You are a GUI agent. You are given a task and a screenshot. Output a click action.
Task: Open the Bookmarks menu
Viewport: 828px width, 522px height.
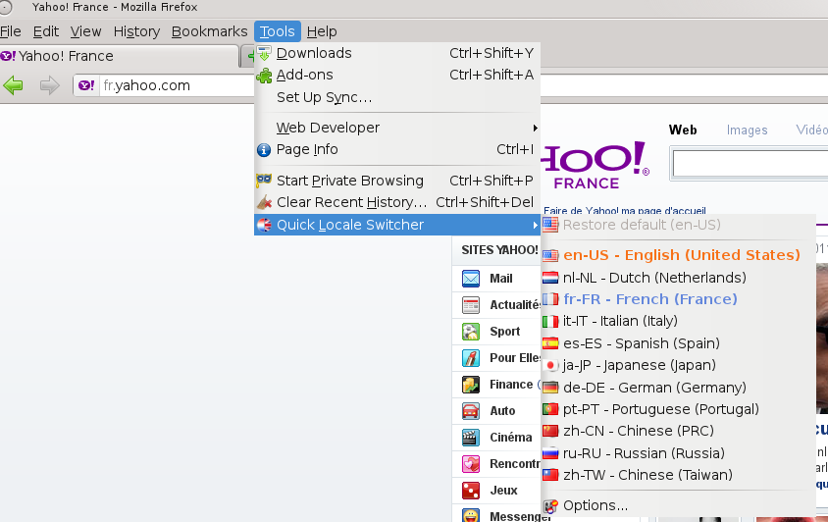pyautogui.click(x=209, y=31)
